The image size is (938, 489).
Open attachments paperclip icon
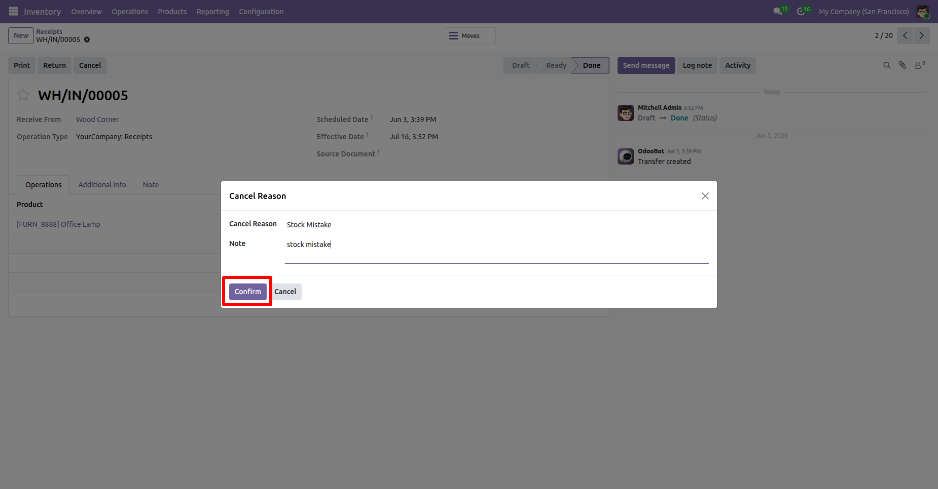(903, 65)
